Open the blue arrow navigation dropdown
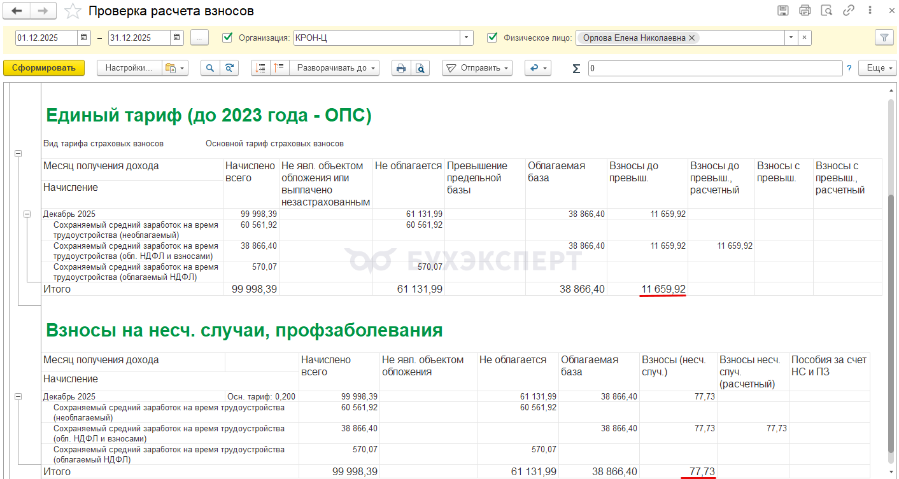This screenshot has height=479, width=899. (x=538, y=68)
